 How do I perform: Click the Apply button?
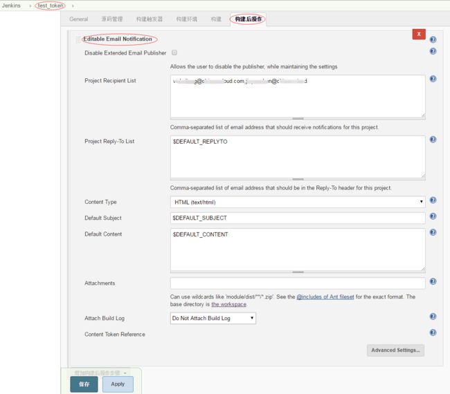click(118, 384)
